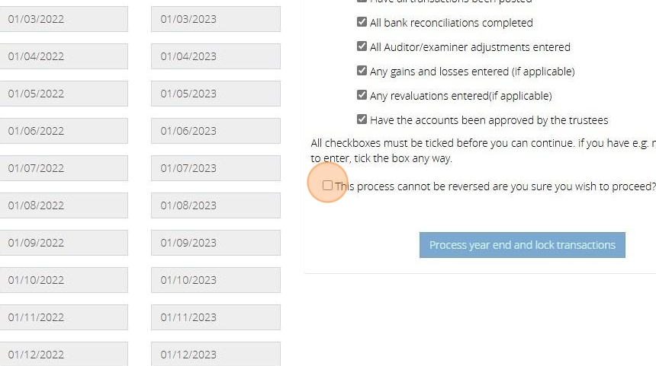Viewport: 656px width, 366px height.
Task: Click the 01/10/2022 date field
Action: pos(63,279)
